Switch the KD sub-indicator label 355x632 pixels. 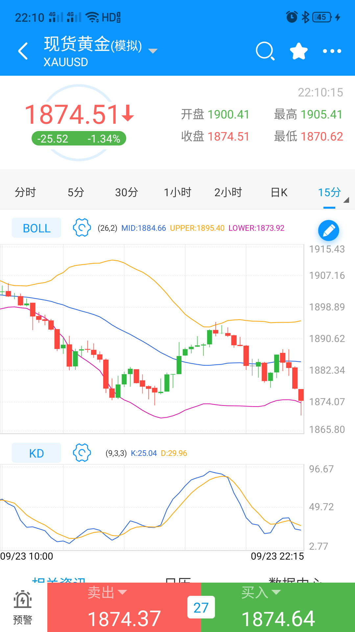point(36,453)
